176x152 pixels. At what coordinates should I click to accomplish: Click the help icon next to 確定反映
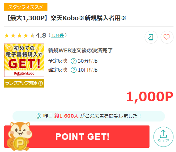click(x=74, y=70)
